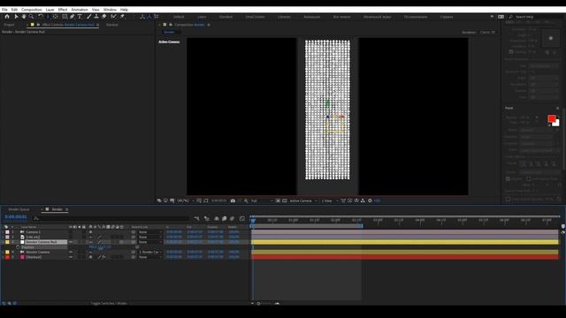Switch to the Standard workspace
566x318 pixels.
(226, 17)
